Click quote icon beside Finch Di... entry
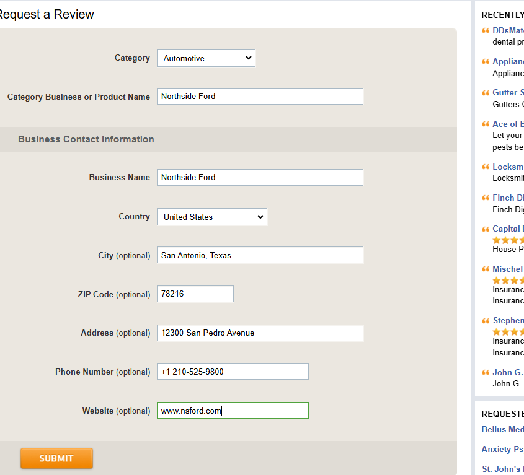The width and height of the screenshot is (524, 475). coord(486,198)
